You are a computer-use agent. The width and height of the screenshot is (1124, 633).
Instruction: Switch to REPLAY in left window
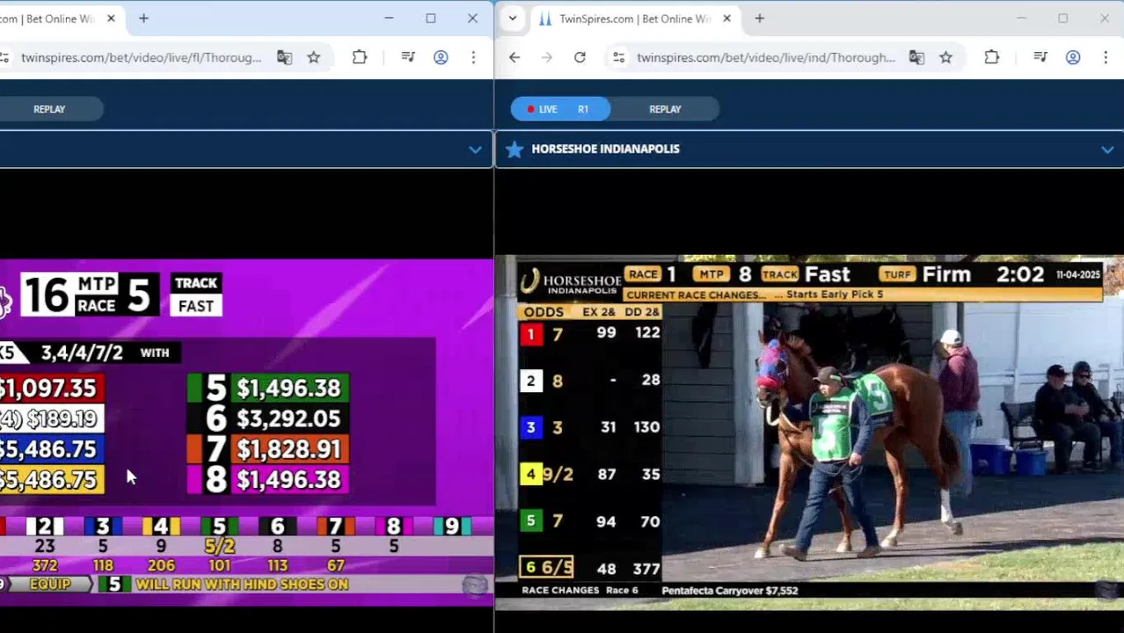pos(49,109)
